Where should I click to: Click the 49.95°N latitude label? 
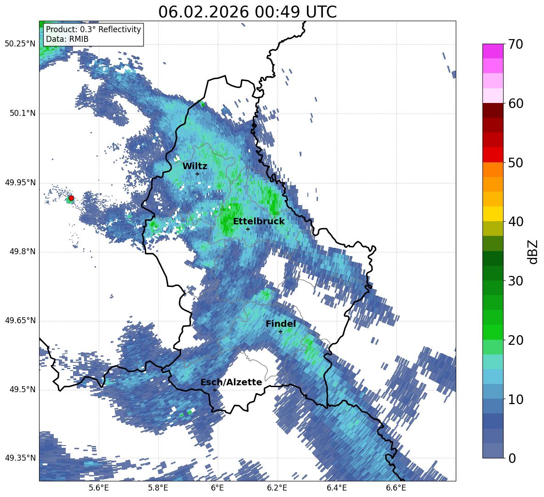click(20, 183)
